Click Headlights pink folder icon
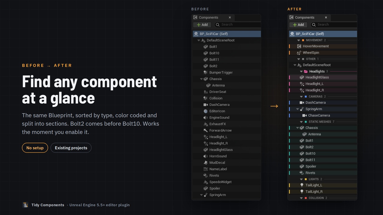 [306, 71]
